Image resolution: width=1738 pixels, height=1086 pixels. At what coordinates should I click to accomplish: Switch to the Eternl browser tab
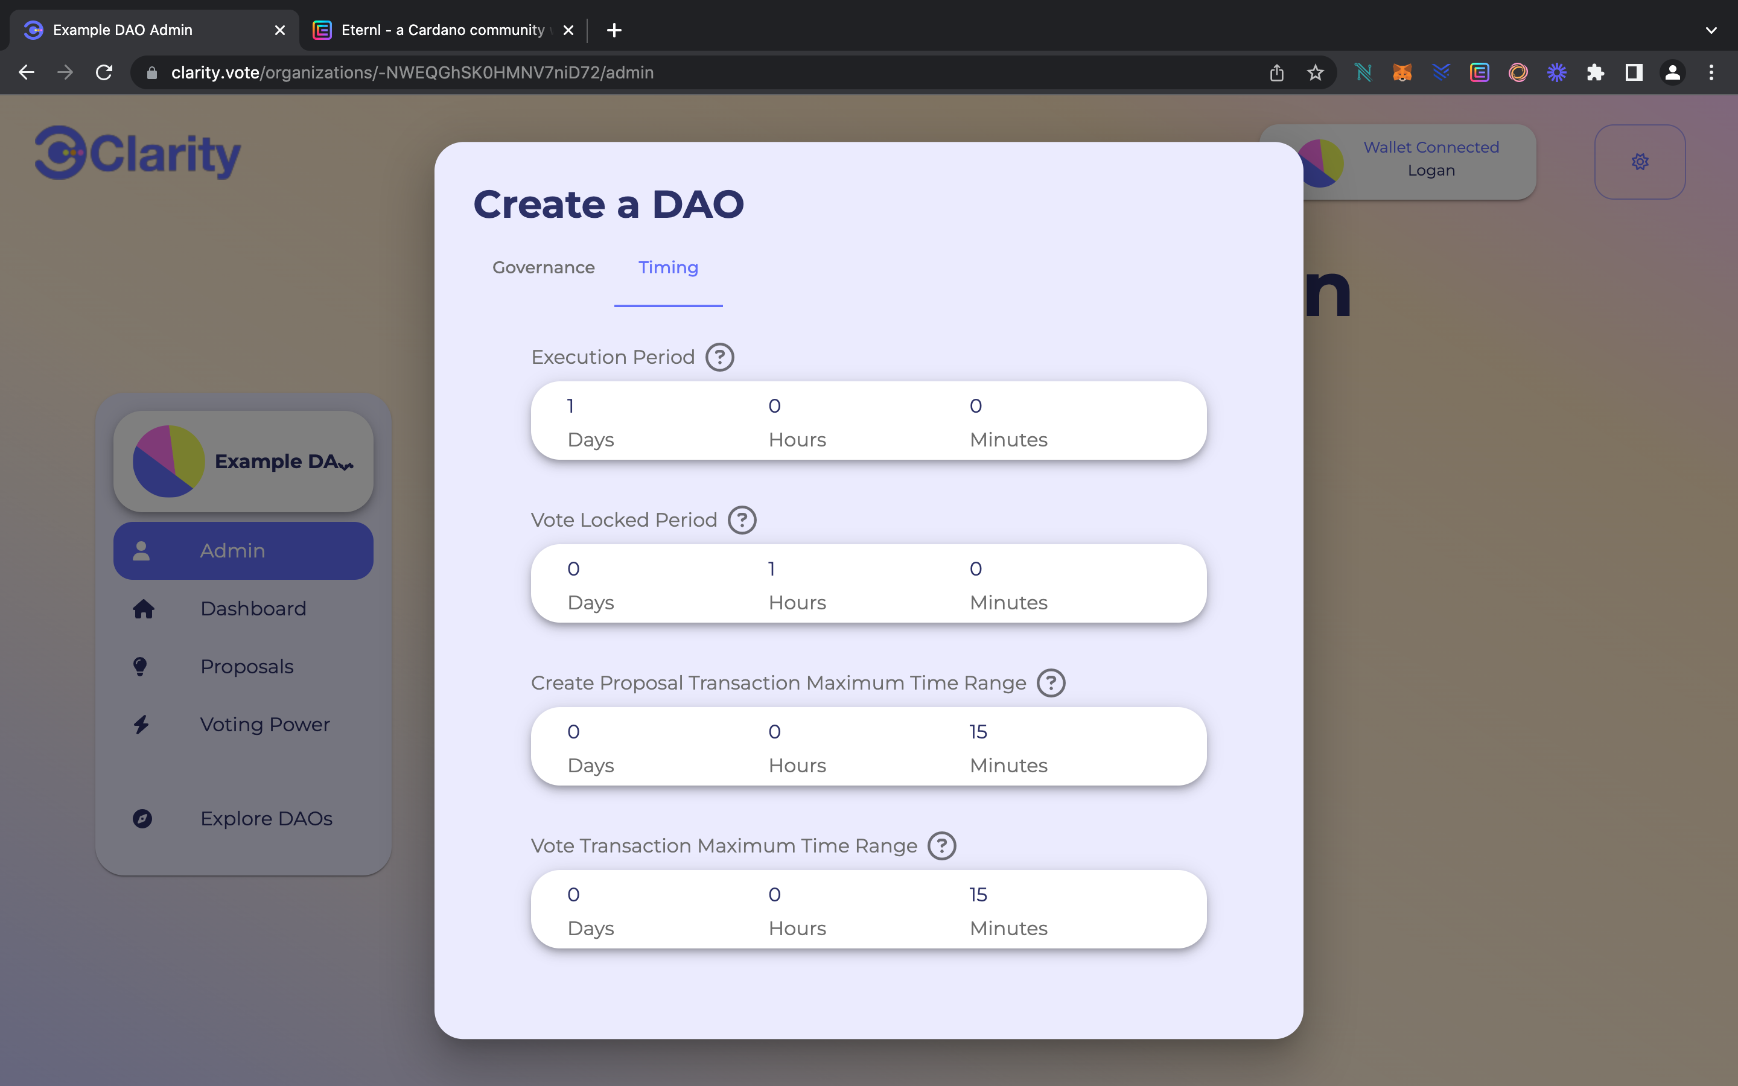pyautogui.click(x=442, y=30)
